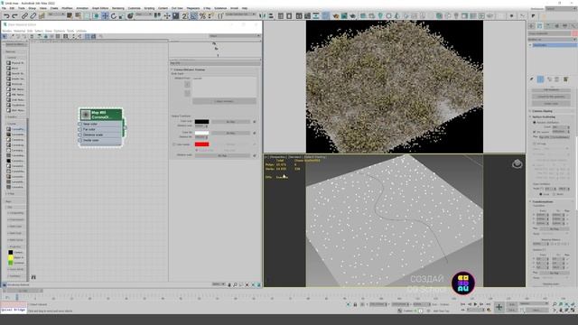This screenshot has width=578, height=325.
Task: Click the Inside color input socket
Action: [80, 141]
